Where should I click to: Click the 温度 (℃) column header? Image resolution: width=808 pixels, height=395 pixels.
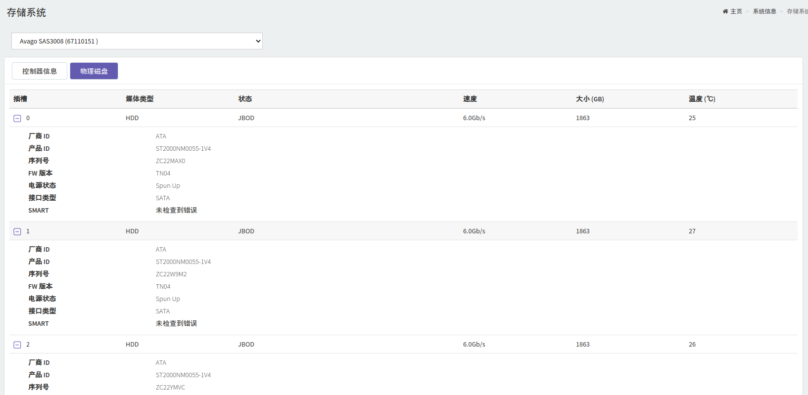pyautogui.click(x=702, y=99)
